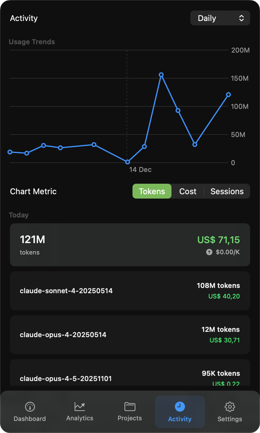Screen dimensions: 260x433
Task: Select the 121M tokens summary card
Action: pyautogui.click(x=130, y=245)
